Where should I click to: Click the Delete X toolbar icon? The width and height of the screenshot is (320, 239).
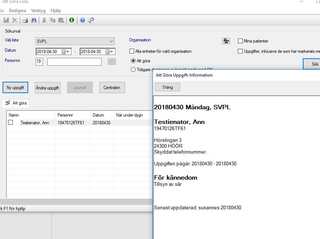(15, 20)
